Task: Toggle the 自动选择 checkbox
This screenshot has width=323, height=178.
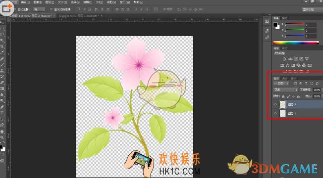Action: click(15, 9)
